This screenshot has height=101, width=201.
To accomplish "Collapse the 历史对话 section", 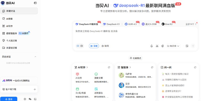I will point(35,57).
